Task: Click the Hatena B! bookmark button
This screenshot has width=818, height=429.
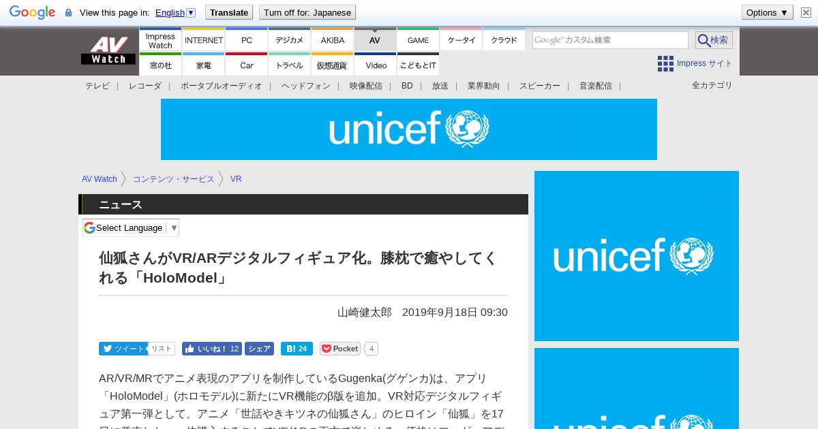Action: (x=297, y=349)
